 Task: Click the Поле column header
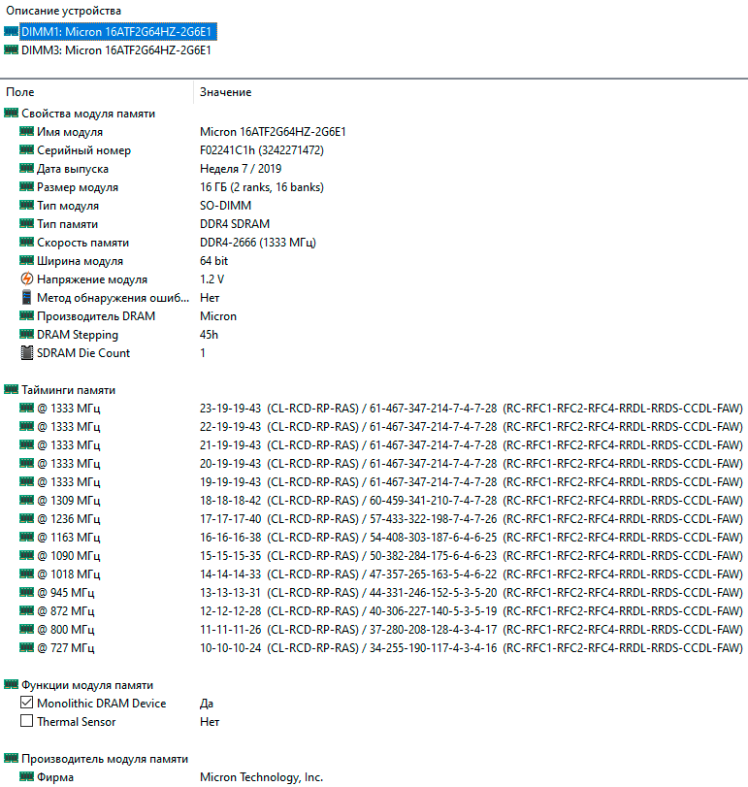click(20, 92)
